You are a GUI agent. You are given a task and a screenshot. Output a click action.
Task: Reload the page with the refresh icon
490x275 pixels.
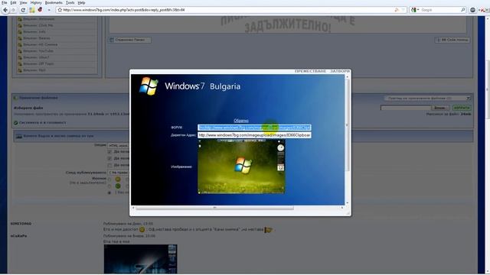pyautogui.click(x=23, y=10)
